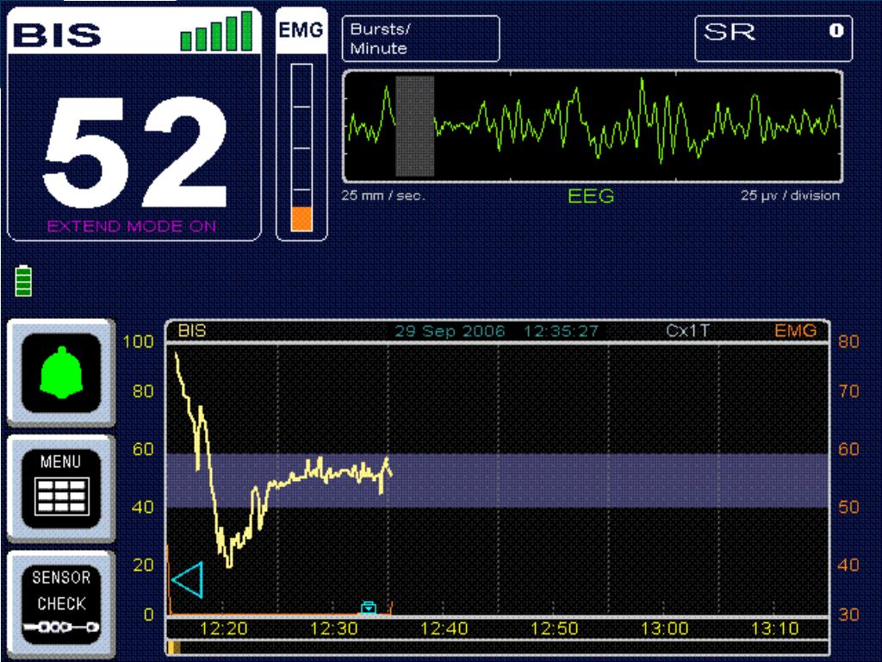Click the Cx1T label in trend header
The width and height of the screenshot is (882, 662).
pyautogui.click(x=687, y=331)
